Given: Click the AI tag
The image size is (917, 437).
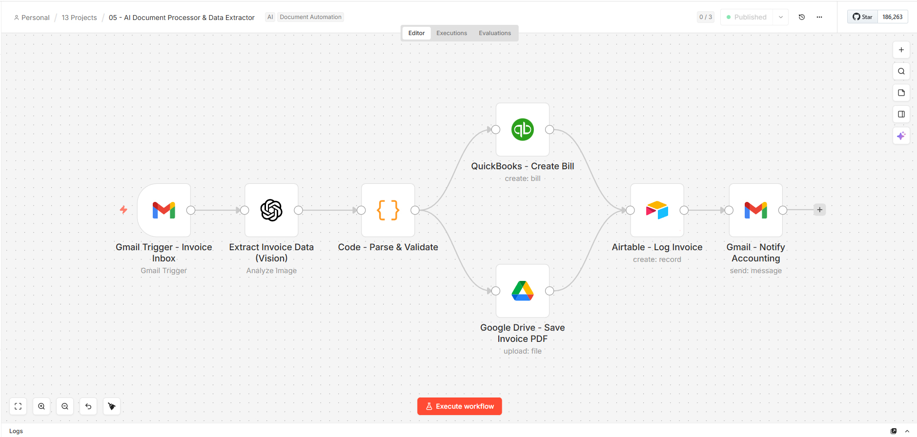Looking at the screenshot, I should (270, 17).
